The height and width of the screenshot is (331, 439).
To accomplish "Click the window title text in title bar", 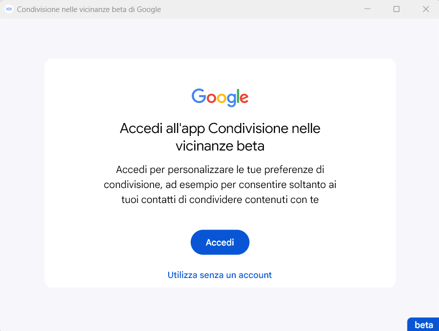I will [x=89, y=9].
